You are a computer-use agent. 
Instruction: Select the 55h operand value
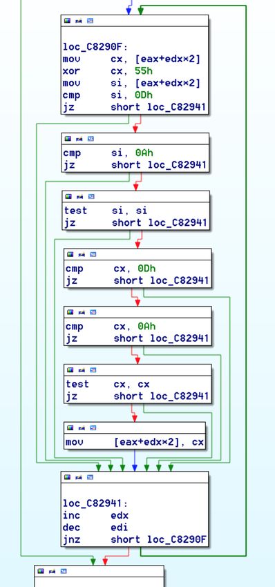click(x=144, y=71)
